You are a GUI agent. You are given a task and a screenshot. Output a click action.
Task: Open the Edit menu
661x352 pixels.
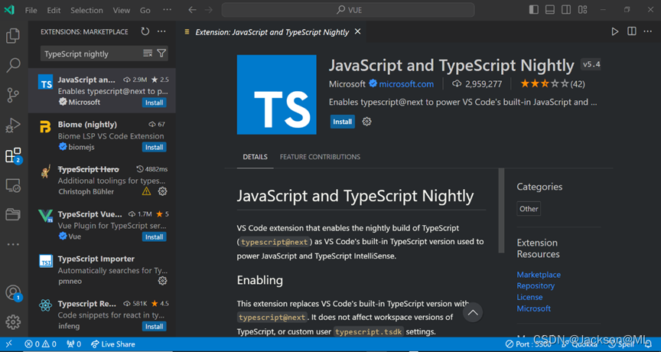click(54, 10)
